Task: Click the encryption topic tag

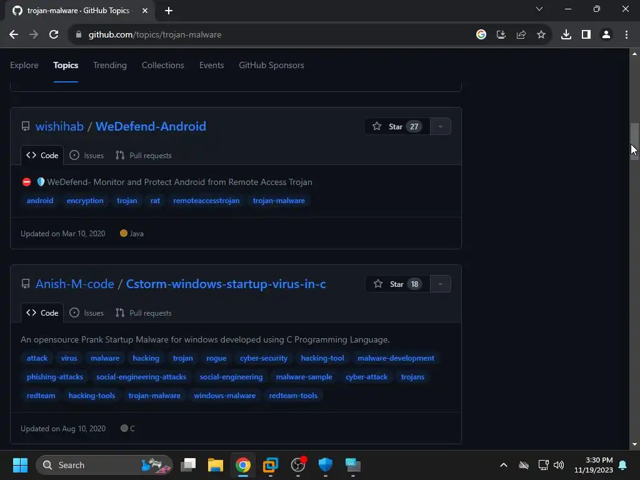Action: [85, 201]
